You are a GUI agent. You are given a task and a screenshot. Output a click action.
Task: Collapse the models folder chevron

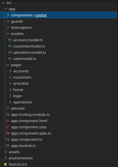tap(8, 34)
